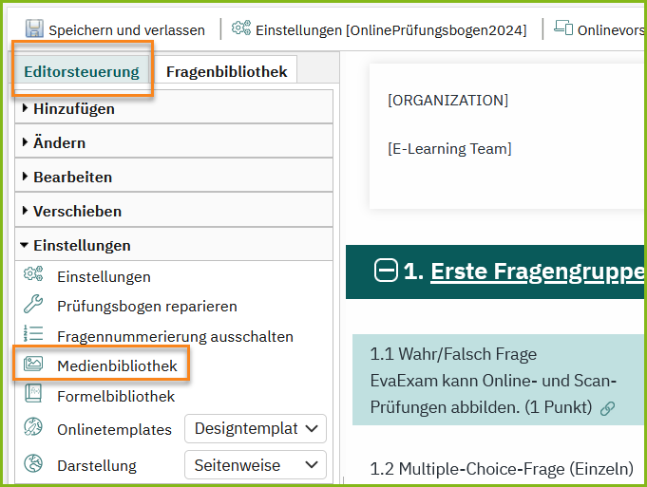Collapse Erste Fragengruppe with the minus icon
Viewport: 647px width, 487px height.
386,271
